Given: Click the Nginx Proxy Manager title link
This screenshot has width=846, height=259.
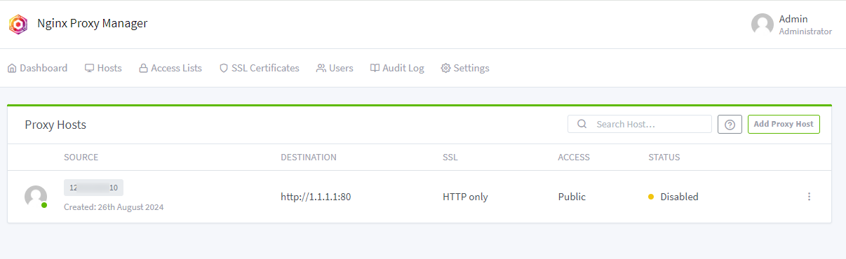Looking at the screenshot, I should point(92,24).
